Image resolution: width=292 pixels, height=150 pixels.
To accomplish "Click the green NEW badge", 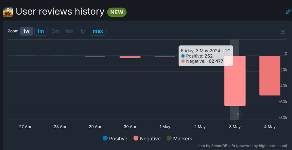I will pyautogui.click(x=117, y=12).
